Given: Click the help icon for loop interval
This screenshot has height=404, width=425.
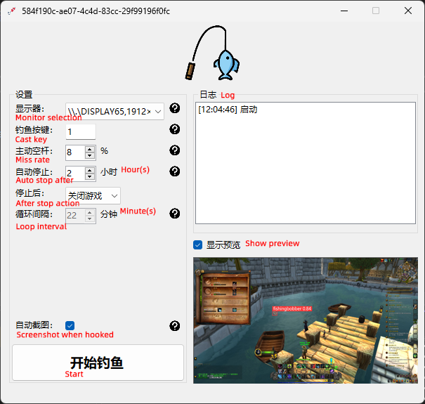Looking at the screenshot, I should point(175,214).
